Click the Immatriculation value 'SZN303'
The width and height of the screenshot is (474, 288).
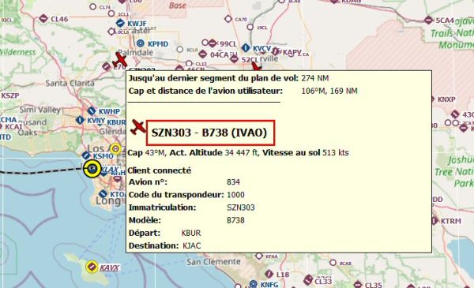pos(241,208)
